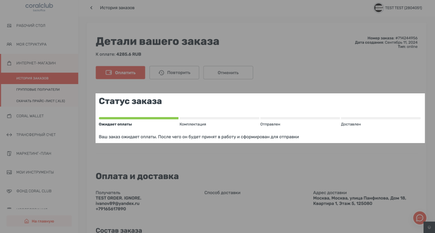This screenshot has width=435, height=233.
Task: Click the green Ожидает оплаты progress segment
Action: tap(138, 118)
